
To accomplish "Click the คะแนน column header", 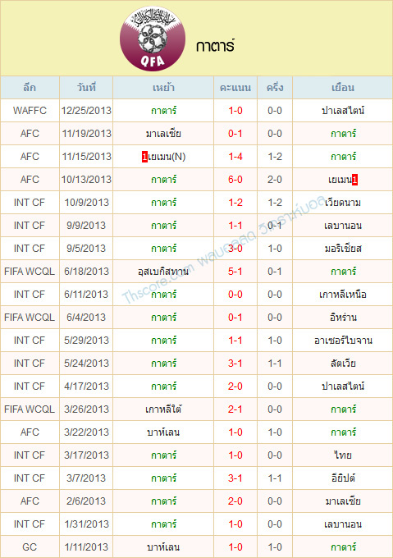I will 235,88.
